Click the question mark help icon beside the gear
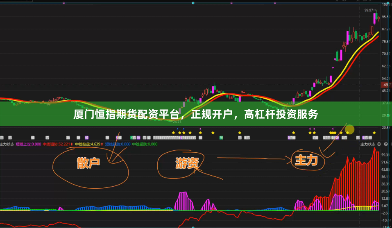 tap(386, 144)
